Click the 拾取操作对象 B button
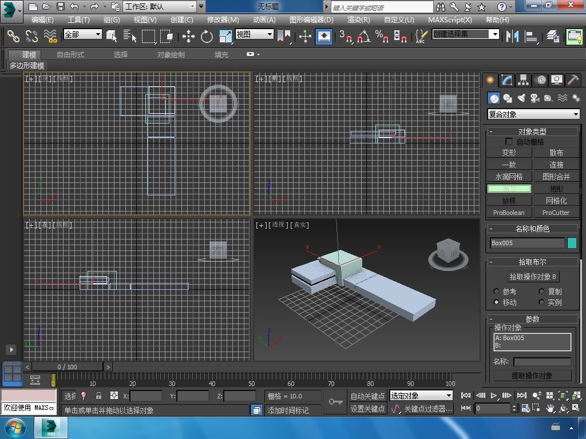The image size is (586, 439). [x=533, y=277]
